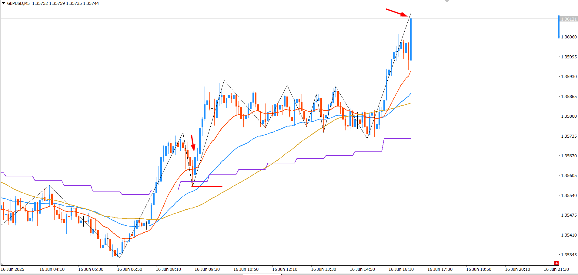Click the 16 Jun 2025 time label

12,269
